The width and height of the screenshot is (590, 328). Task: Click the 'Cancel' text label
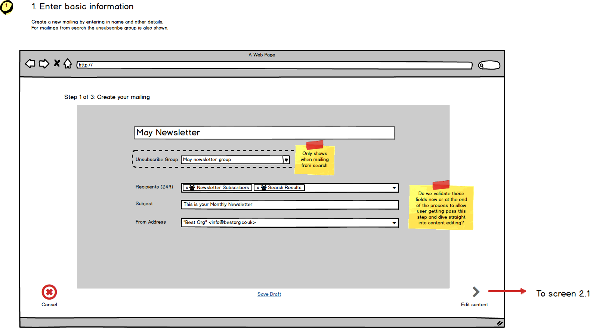tap(49, 305)
